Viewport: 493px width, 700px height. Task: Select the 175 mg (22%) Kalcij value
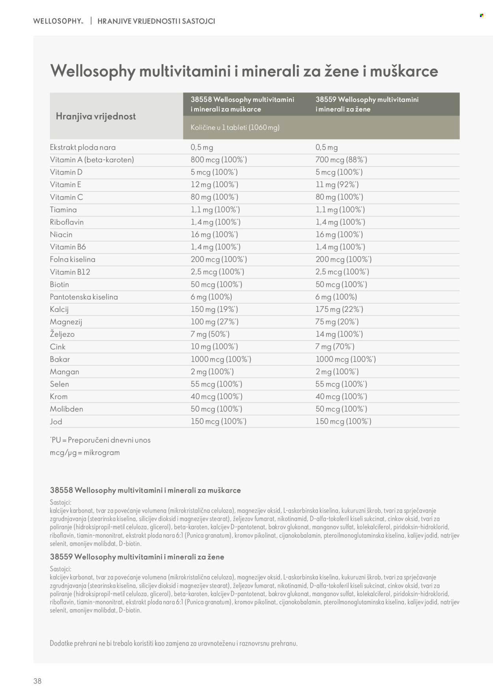(x=339, y=310)
